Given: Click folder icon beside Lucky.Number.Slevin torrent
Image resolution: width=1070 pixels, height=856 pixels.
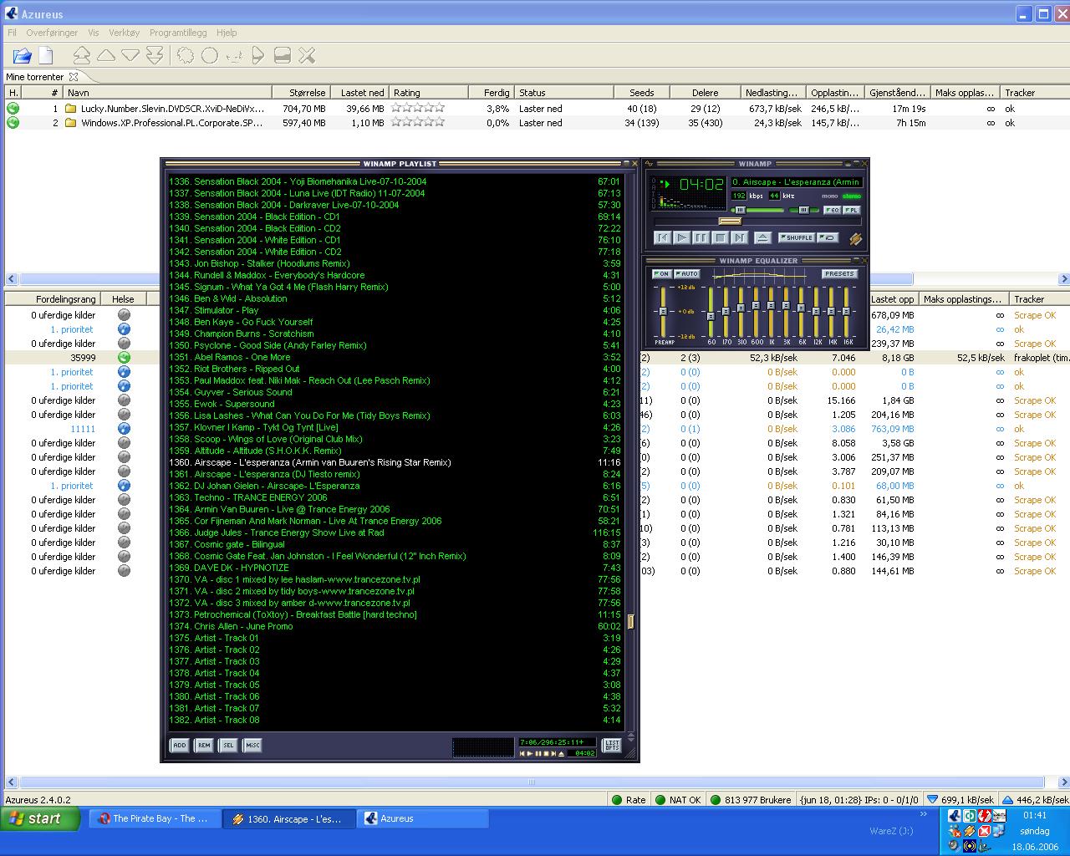Looking at the screenshot, I should pos(71,109).
